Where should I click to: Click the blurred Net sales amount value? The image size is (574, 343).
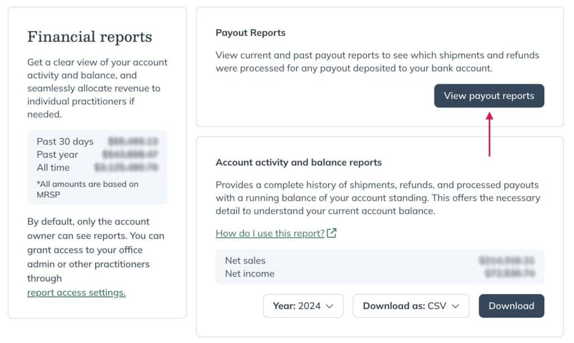click(507, 260)
